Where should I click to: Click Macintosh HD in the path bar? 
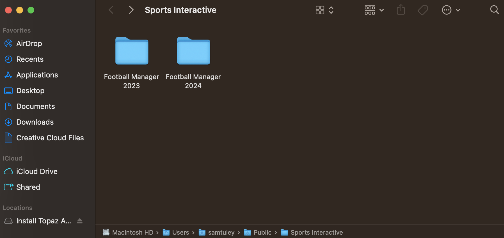pyautogui.click(x=133, y=232)
